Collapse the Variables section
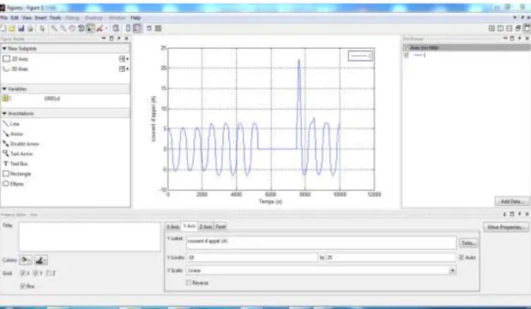Viewport: 531px width, 309px height. 4,89
